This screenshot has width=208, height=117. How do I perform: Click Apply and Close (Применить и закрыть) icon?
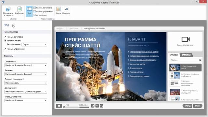point(8,9)
